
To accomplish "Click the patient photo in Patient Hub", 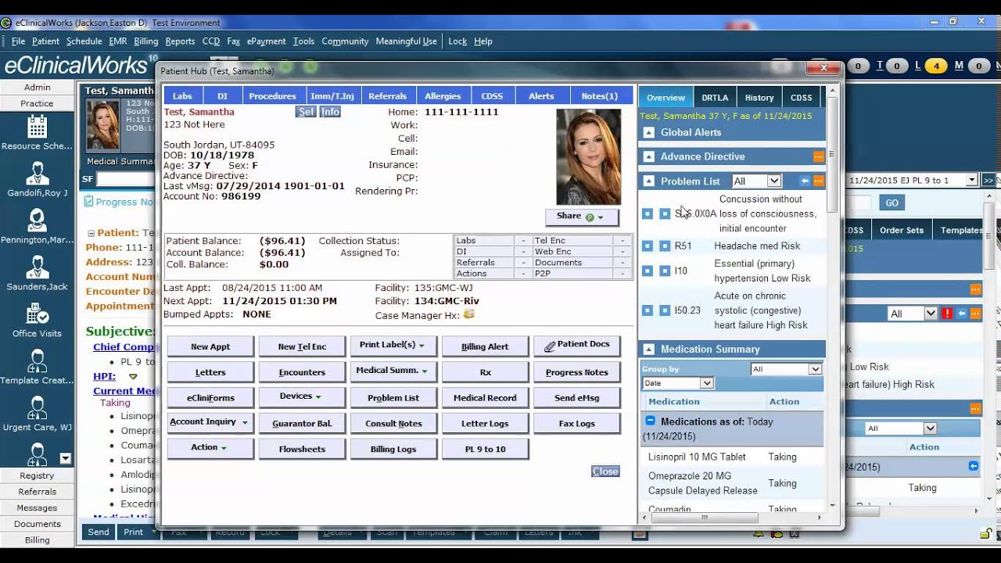I will tap(588, 157).
